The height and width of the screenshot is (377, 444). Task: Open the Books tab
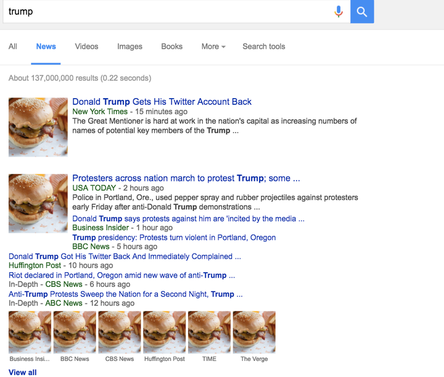172,46
